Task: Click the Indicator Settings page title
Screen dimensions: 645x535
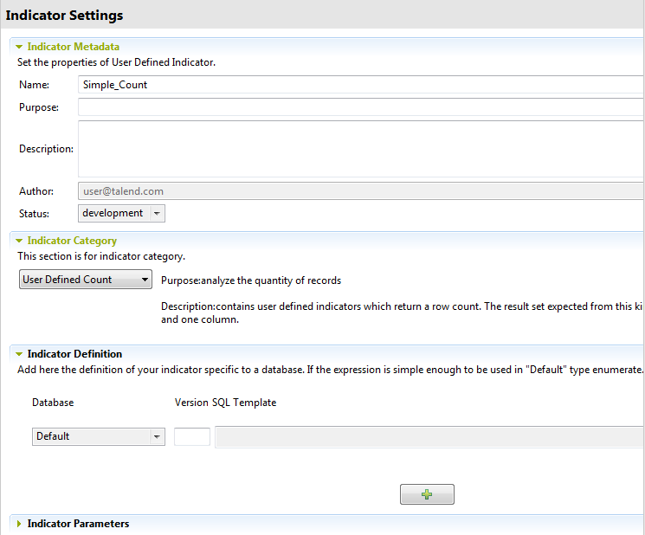Action: click(65, 16)
